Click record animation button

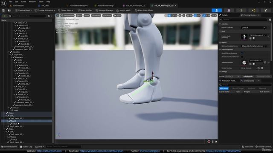pyautogui.click(x=209, y=142)
